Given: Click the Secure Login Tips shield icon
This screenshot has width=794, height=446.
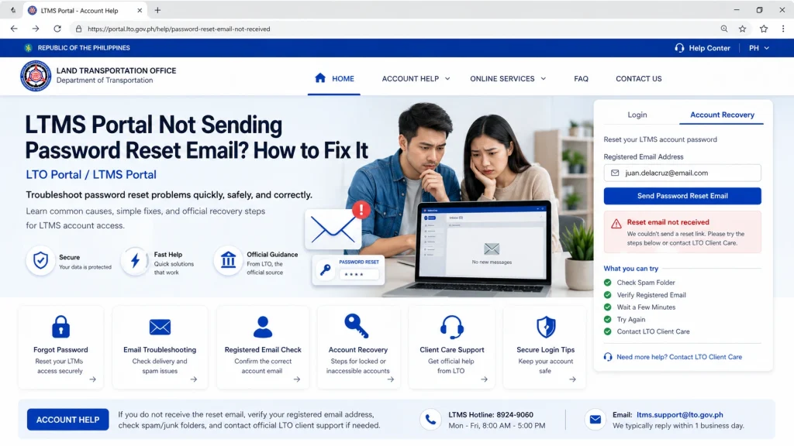Looking at the screenshot, I should (546, 327).
